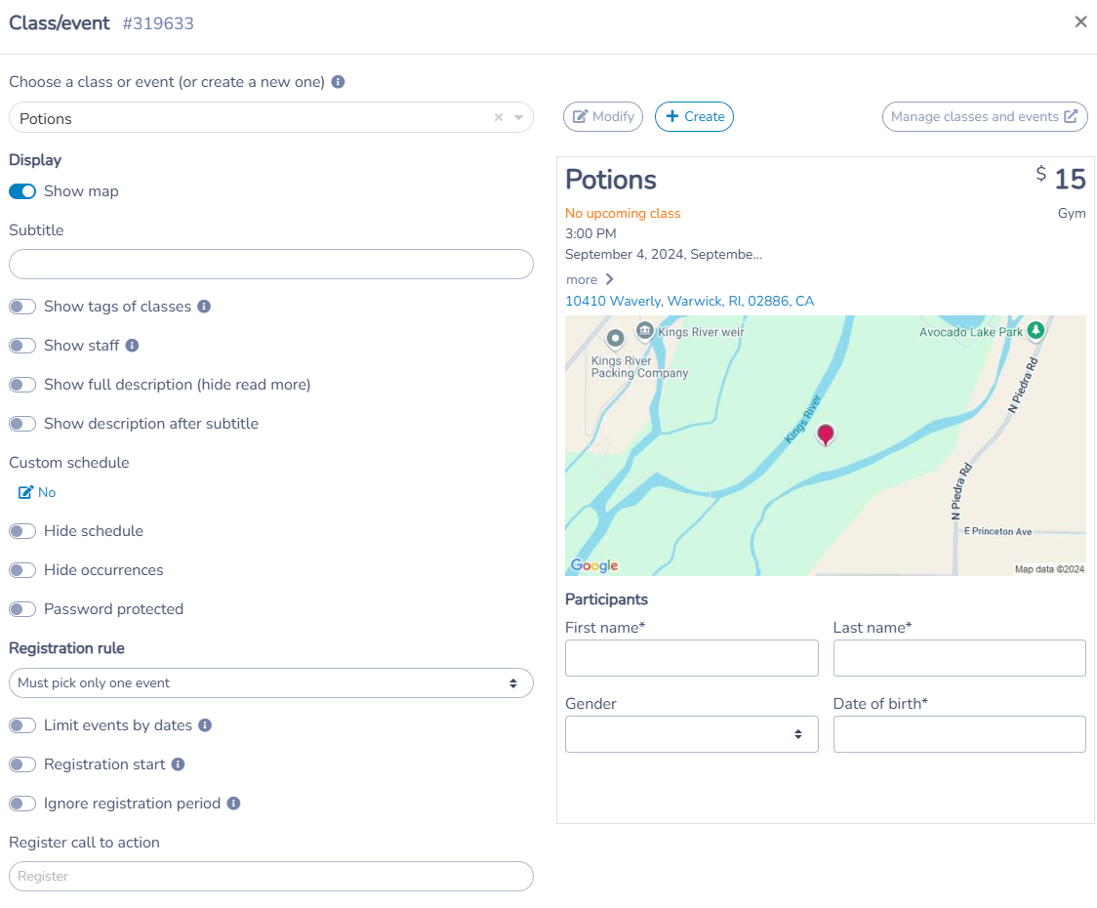Click the Google logo on the map
Image resolution: width=1097 pixels, height=908 pixels.
pyautogui.click(x=594, y=565)
